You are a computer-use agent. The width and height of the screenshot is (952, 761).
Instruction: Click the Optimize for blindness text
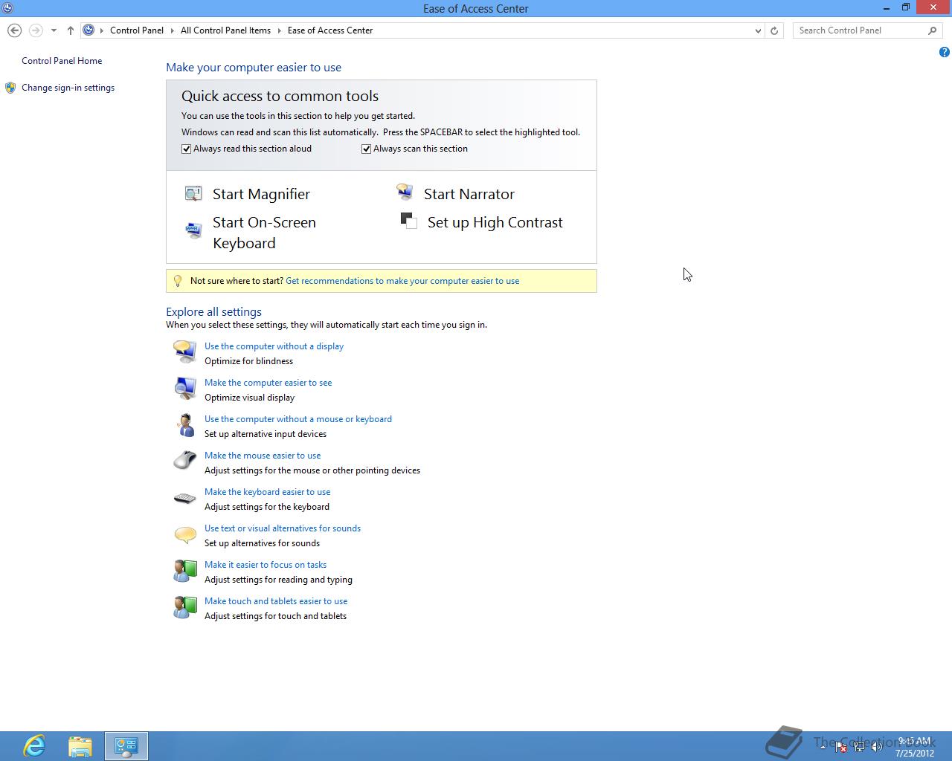[x=248, y=361]
